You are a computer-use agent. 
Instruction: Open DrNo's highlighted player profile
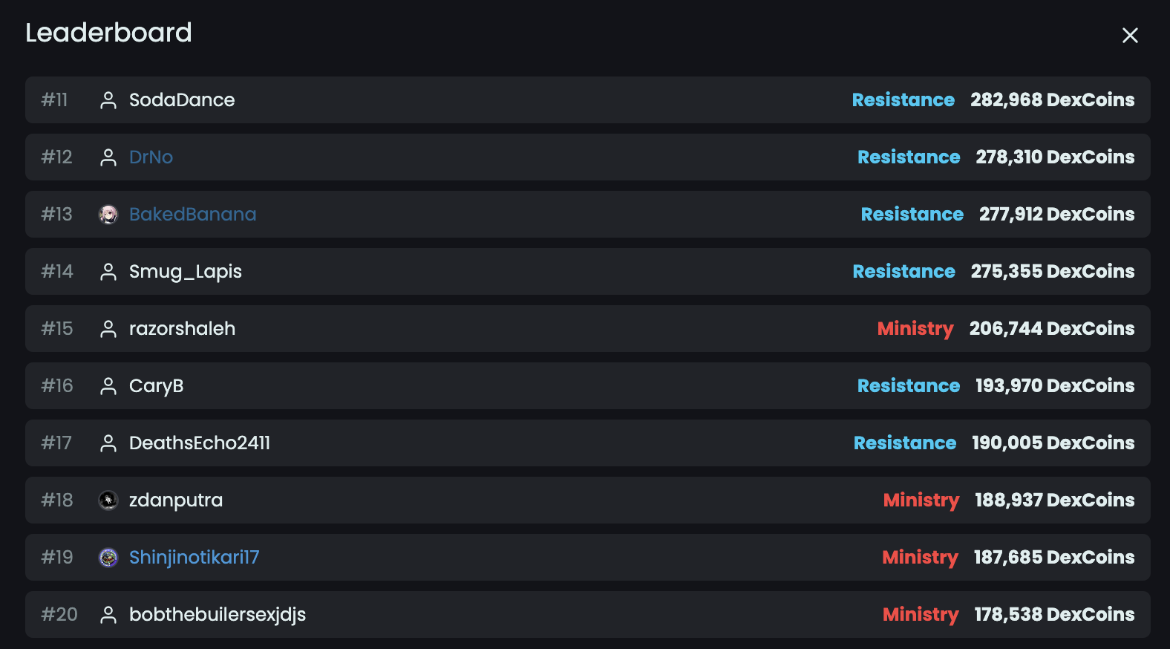tap(151, 157)
